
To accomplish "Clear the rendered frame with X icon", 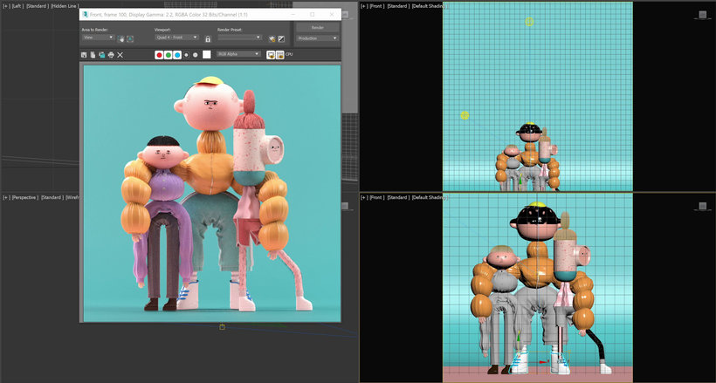I will (120, 55).
